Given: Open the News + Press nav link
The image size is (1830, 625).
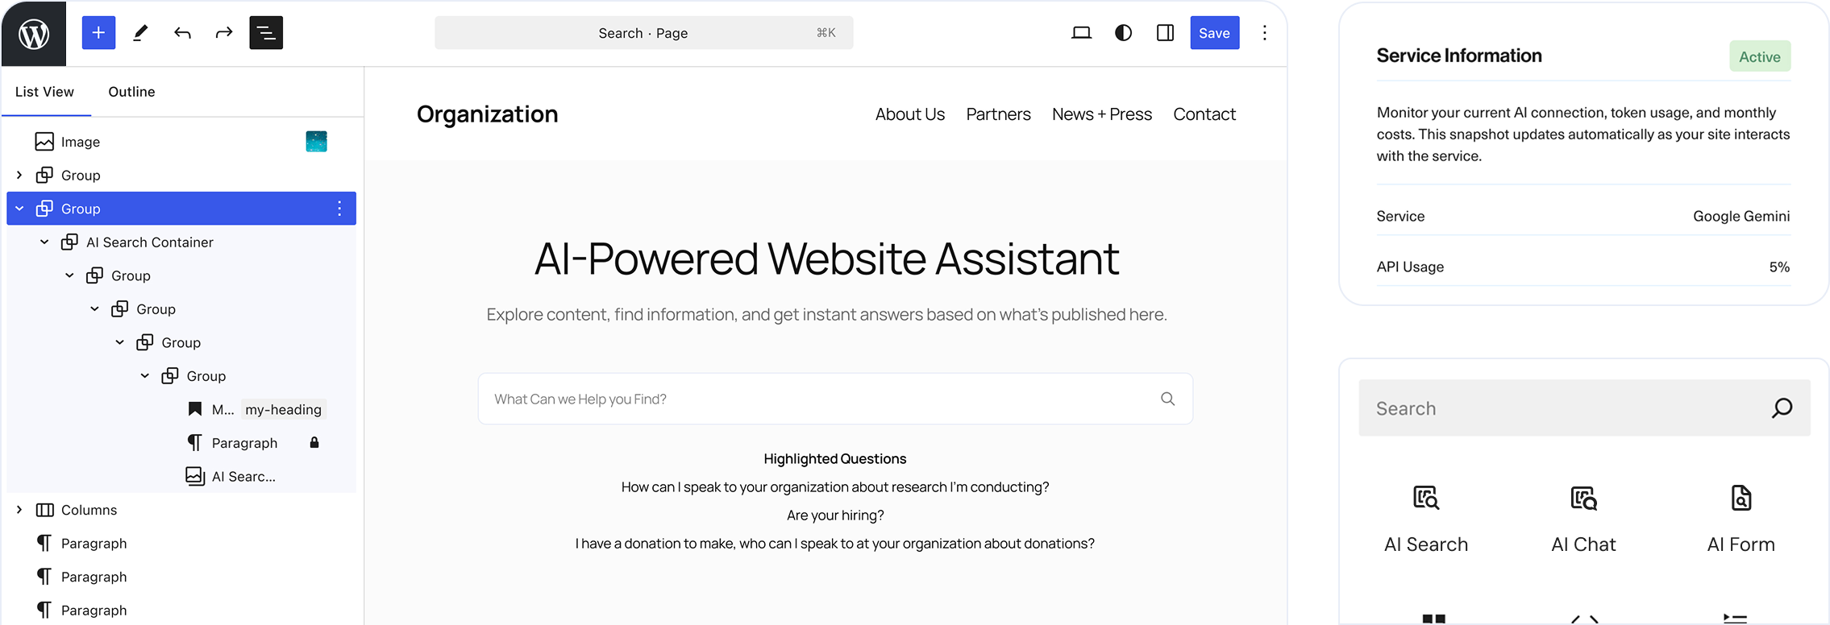Looking at the screenshot, I should (x=1102, y=114).
